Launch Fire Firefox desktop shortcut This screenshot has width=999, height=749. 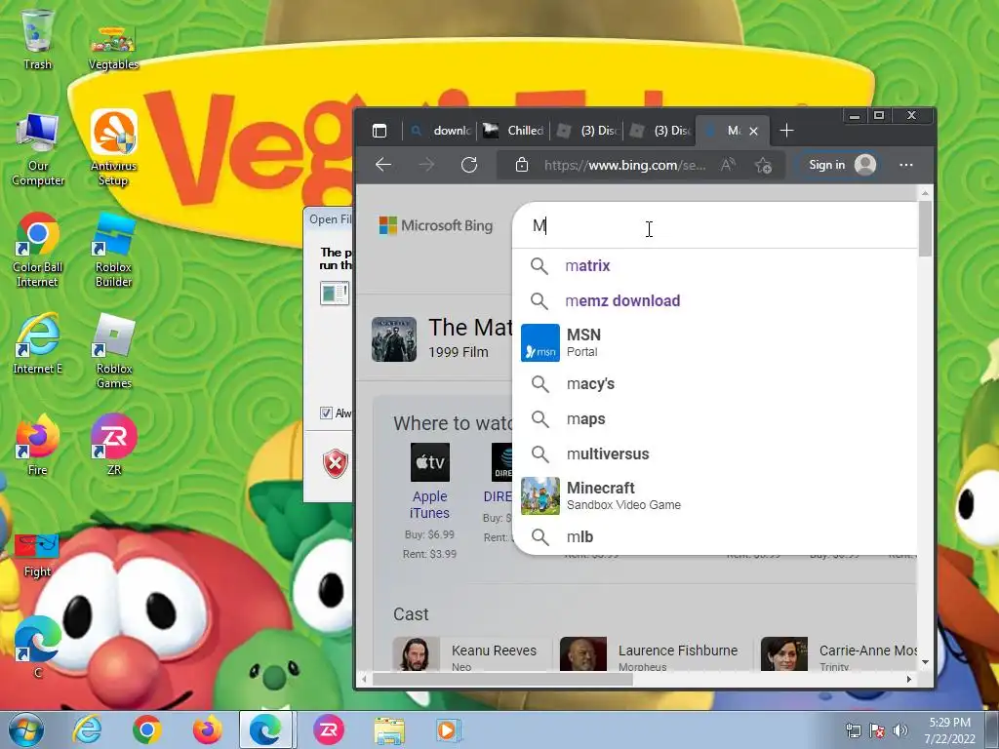coord(37,445)
